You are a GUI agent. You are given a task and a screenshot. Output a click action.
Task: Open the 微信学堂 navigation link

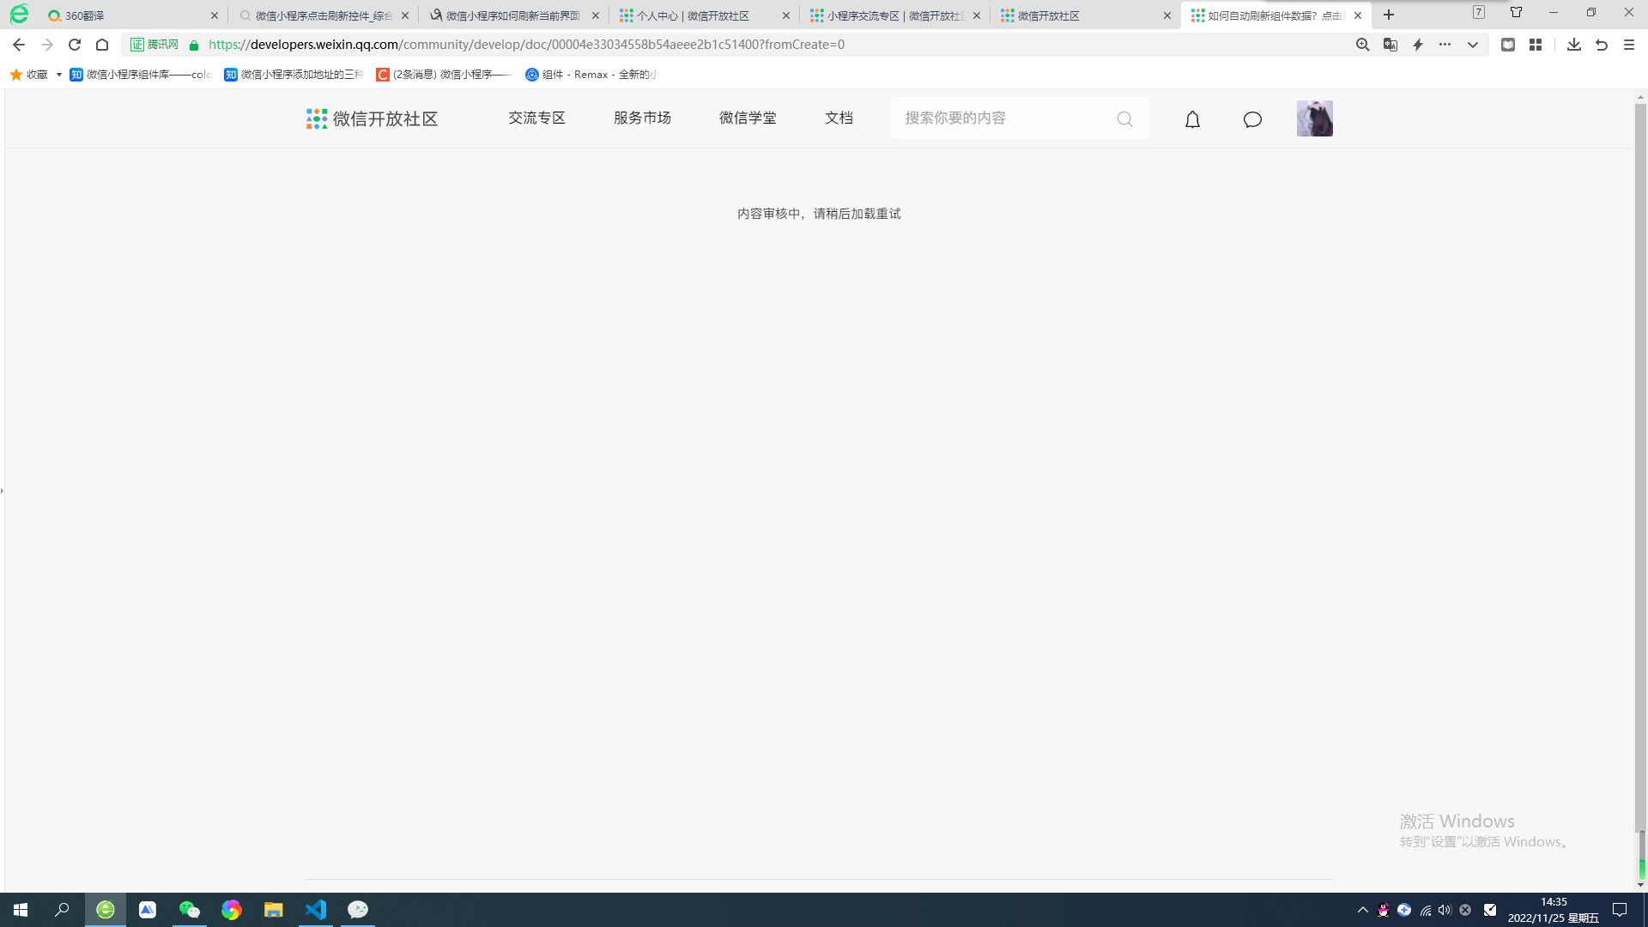point(748,118)
